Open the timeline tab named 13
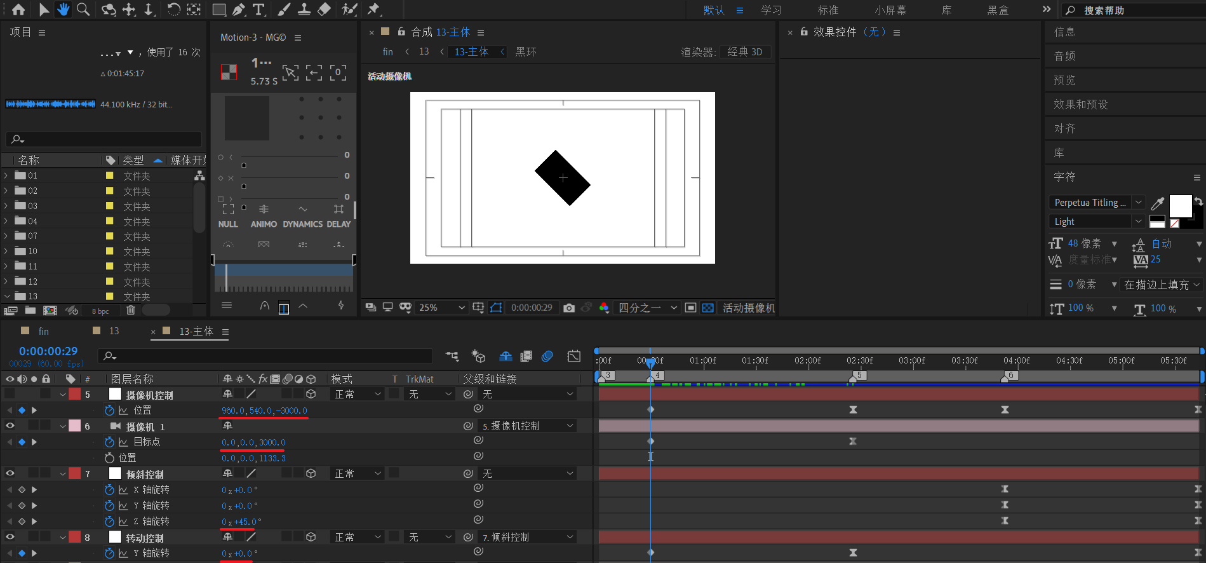 114,331
